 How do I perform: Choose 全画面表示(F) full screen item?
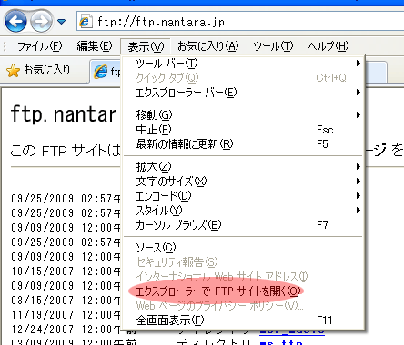[x=243, y=320]
